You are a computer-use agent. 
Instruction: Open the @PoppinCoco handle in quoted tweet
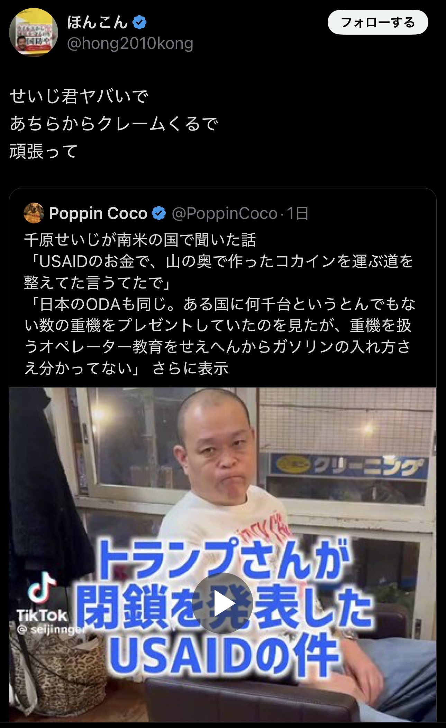[225, 213]
